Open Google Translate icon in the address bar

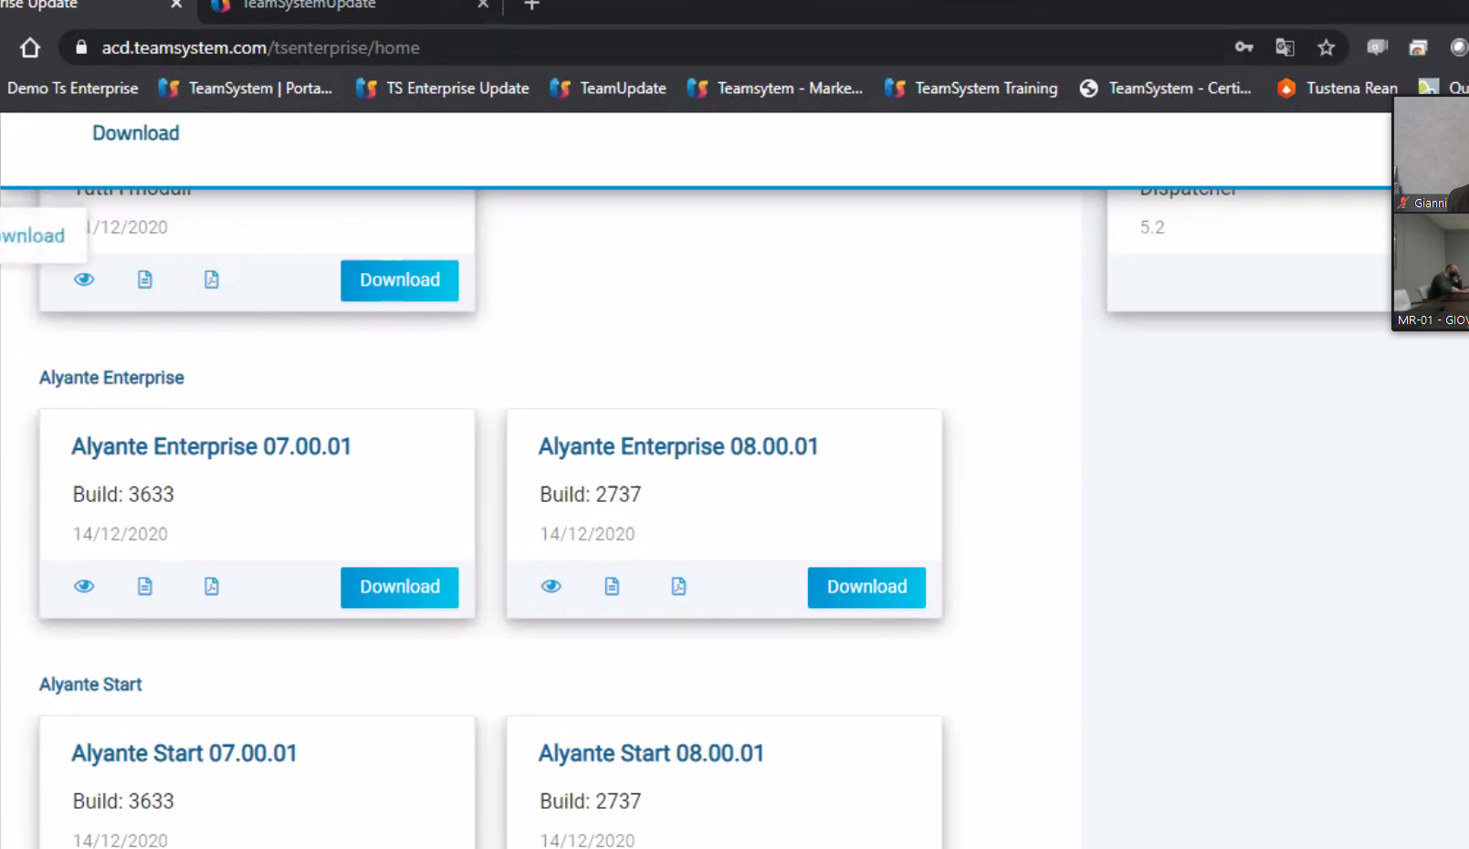(1285, 47)
